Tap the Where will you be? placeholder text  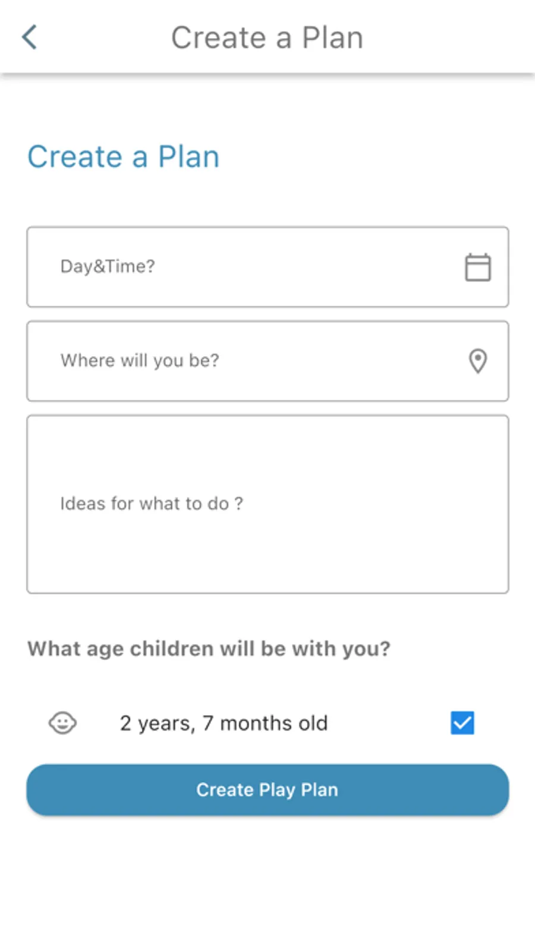tap(140, 360)
